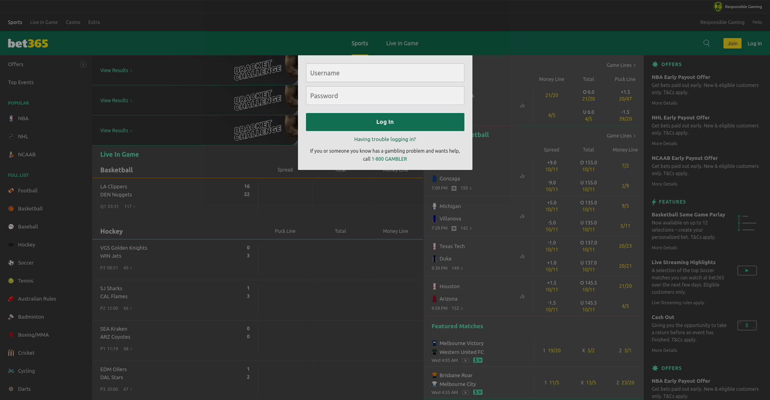Select the Cycling bike icon
Screen dimensions: 770x400
[x=11, y=371]
